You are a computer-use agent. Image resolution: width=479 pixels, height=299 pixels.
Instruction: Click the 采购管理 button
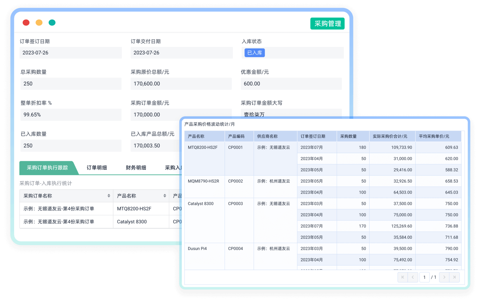tap(327, 24)
